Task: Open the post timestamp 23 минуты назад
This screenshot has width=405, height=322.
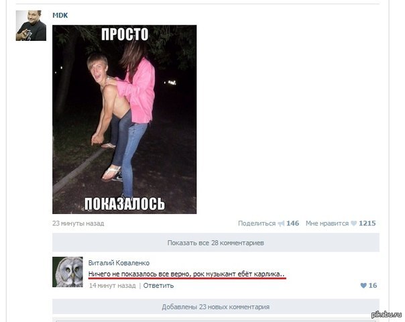Action: click(x=78, y=223)
